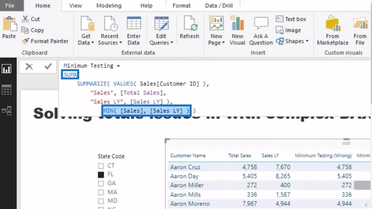Open the Shapes dropdown

[292, 41]
